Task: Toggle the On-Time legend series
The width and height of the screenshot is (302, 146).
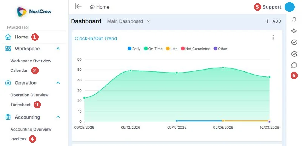Action: pos(153,49)
